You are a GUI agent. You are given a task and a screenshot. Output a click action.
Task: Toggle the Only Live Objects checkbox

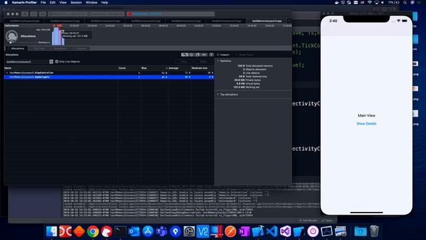[57, 61]
